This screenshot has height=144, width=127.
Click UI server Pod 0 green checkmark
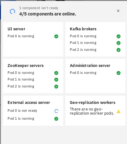click(56, 36)
